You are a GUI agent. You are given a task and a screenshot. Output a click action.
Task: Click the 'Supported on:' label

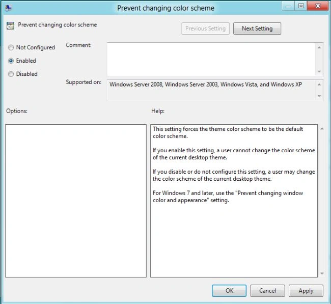84,82
